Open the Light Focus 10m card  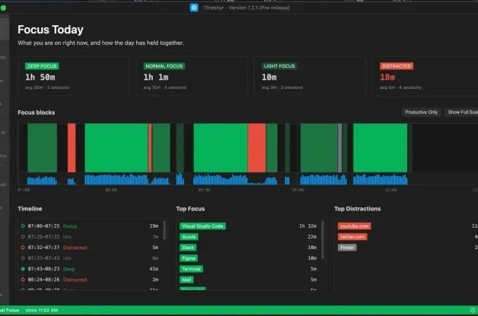[310, 76]
